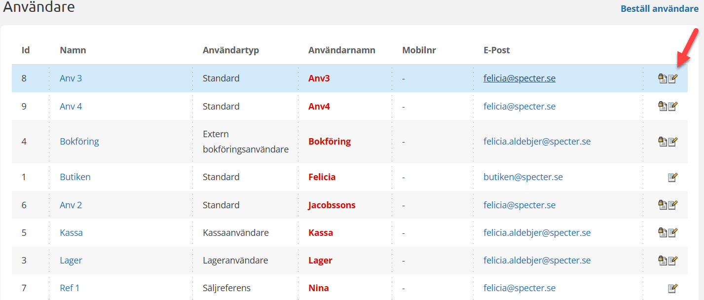Open the Beställ användare link

(659, 9)
